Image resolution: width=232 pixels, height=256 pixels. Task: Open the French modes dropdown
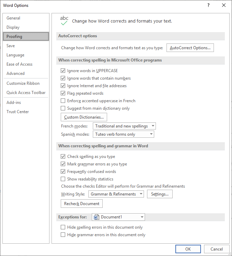click(124, 126)
